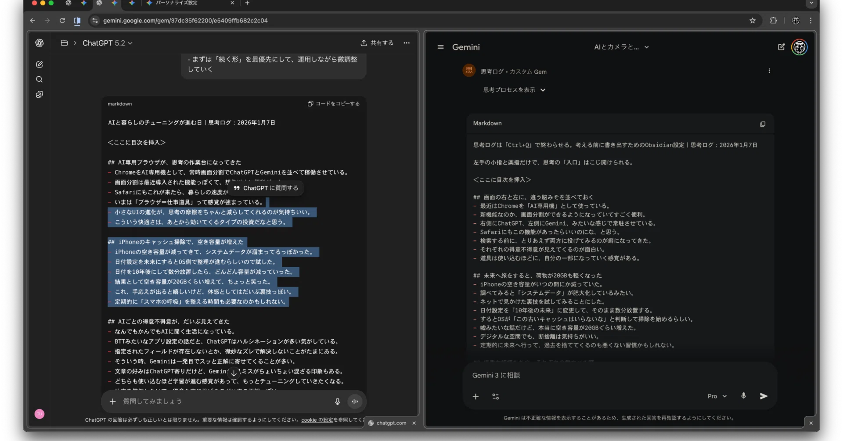Image resolution: width=843 pixels, height=441 pixels.
Task: Toggle the Chrome split view icon
Action: coord(77,20)
